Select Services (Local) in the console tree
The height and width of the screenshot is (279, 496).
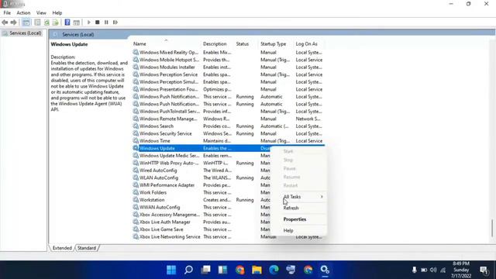26,33
